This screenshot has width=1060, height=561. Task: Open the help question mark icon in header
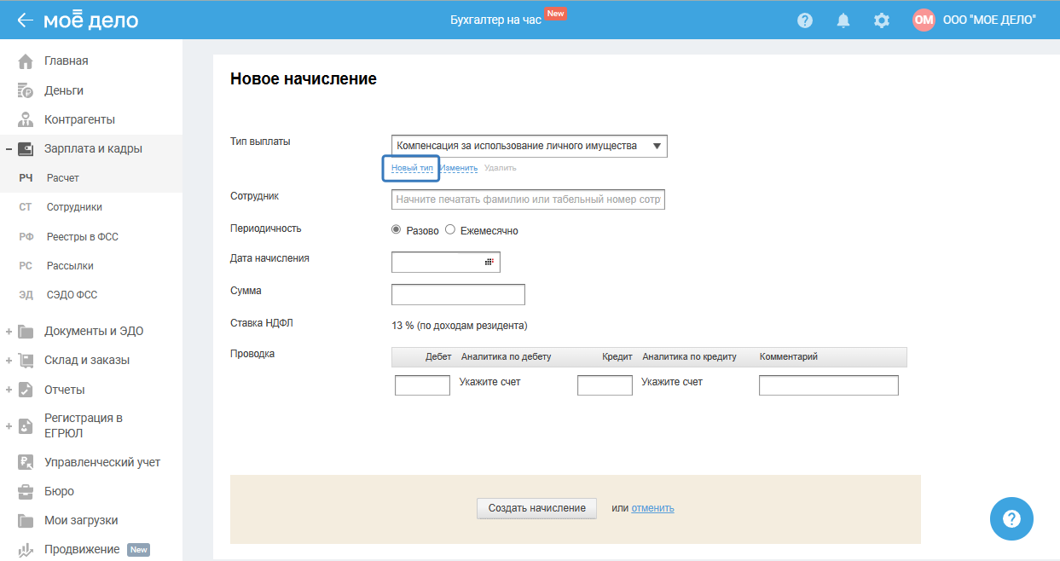805,20
